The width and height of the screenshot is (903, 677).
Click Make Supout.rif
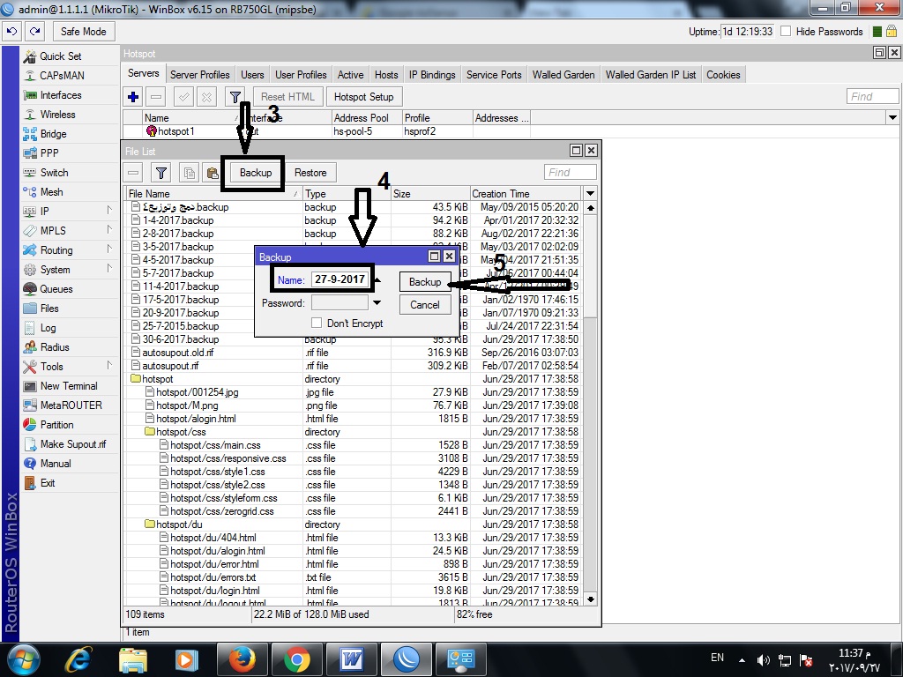[x=73, y=444]
